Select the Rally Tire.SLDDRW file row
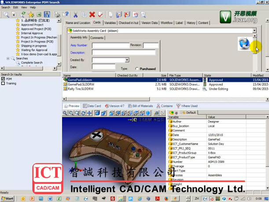The image size is (269, 202). [166, 89]
